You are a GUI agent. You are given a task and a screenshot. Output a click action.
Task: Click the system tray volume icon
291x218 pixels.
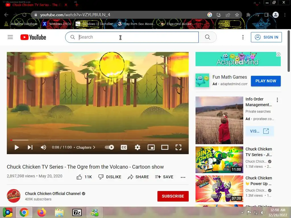coord(263,213)
